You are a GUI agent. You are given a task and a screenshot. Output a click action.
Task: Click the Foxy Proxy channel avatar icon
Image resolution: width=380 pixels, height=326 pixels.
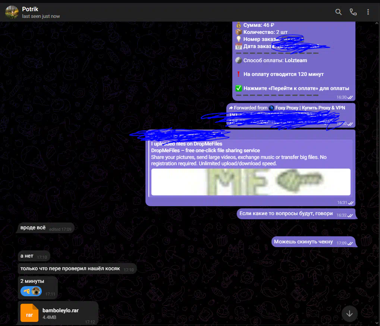(x=271, y=108)
